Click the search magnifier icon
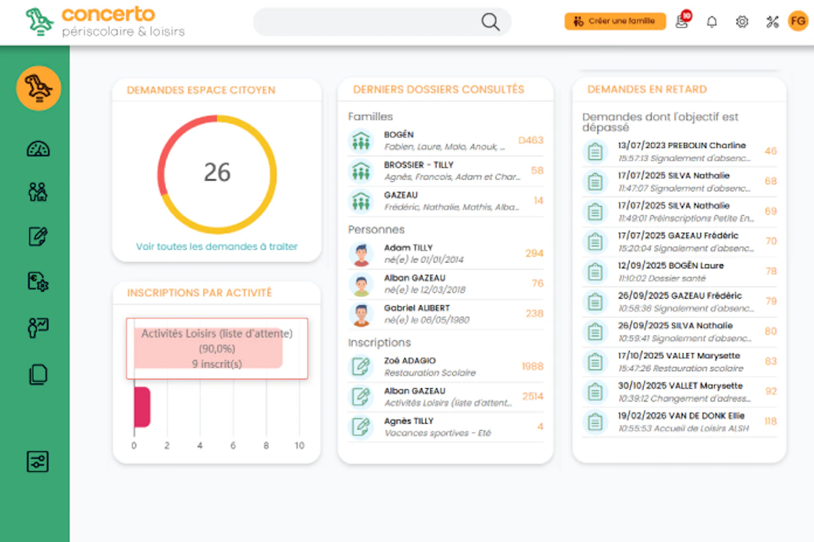814x542 pixels. pos(490,22)
